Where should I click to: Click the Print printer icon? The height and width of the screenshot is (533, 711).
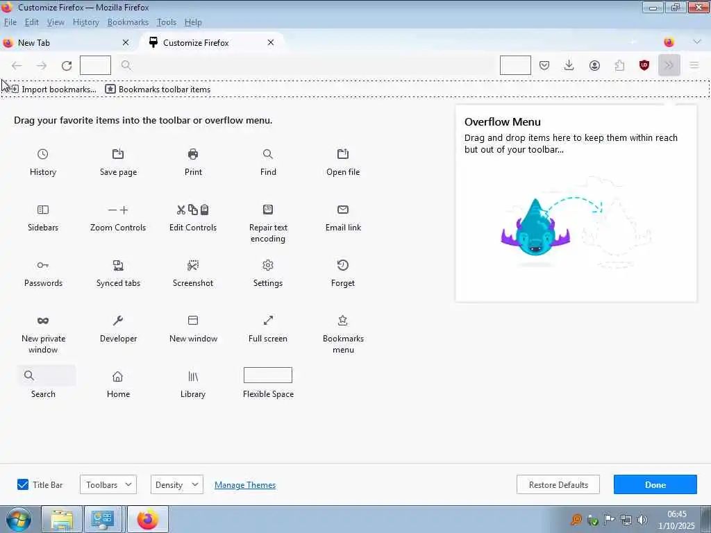tap(193, 154)
